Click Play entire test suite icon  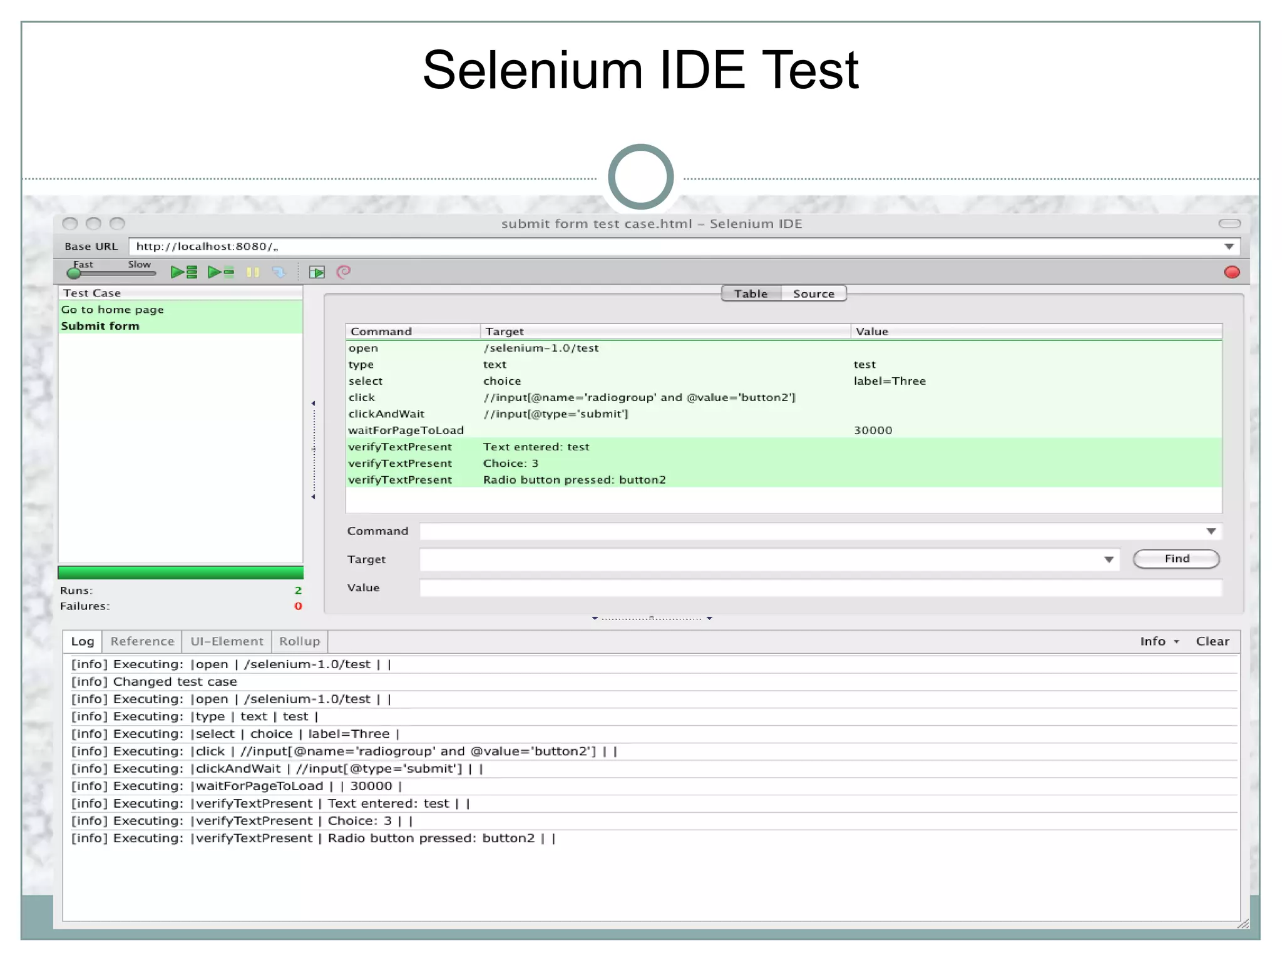coord(183,272)
